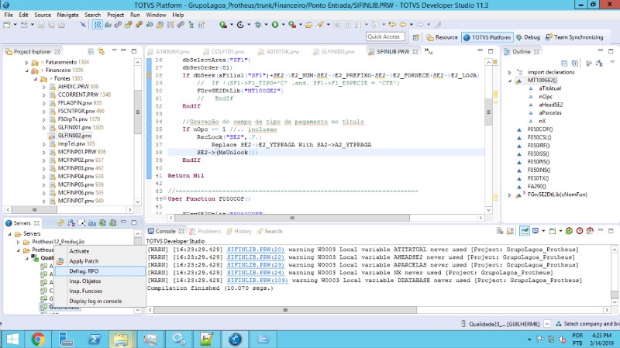Click the red circle icon in Console toolbar

[x=580, y=231]
